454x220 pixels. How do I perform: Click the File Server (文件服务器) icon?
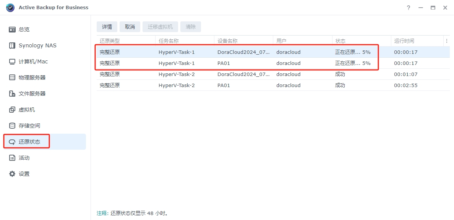click(x=12, y=94)
